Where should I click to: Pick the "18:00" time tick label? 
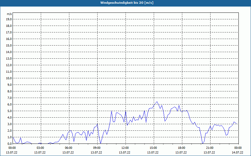tap(182, 148)
